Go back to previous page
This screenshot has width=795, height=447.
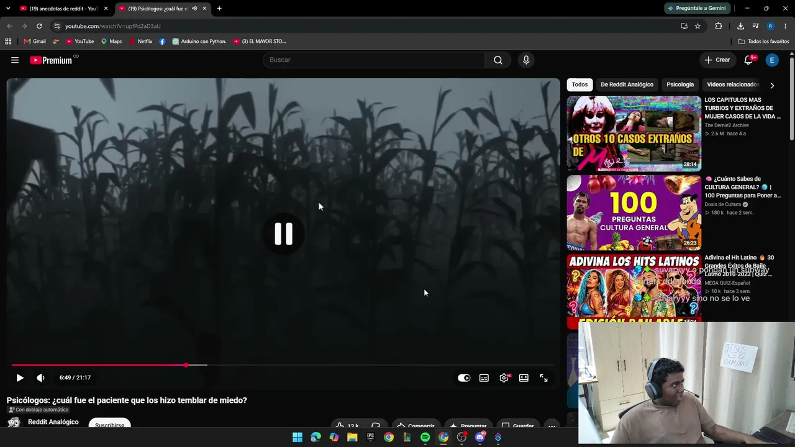(9, 26)
